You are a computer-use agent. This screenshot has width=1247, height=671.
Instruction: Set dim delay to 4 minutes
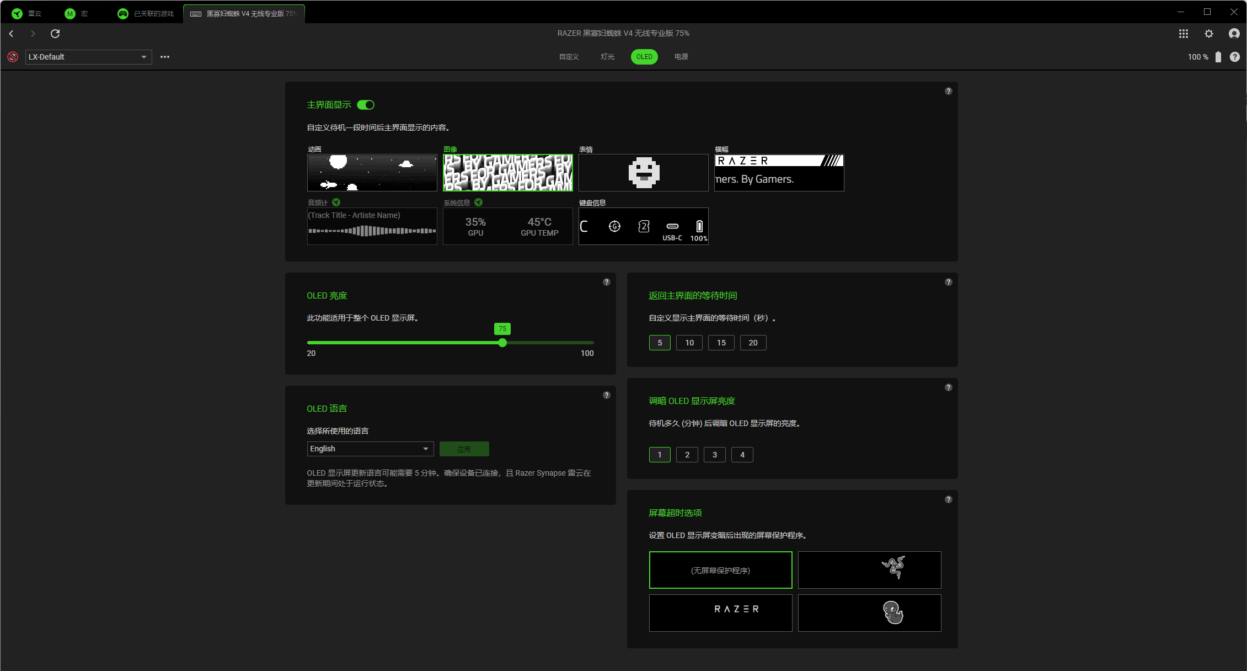coord(742,455)
